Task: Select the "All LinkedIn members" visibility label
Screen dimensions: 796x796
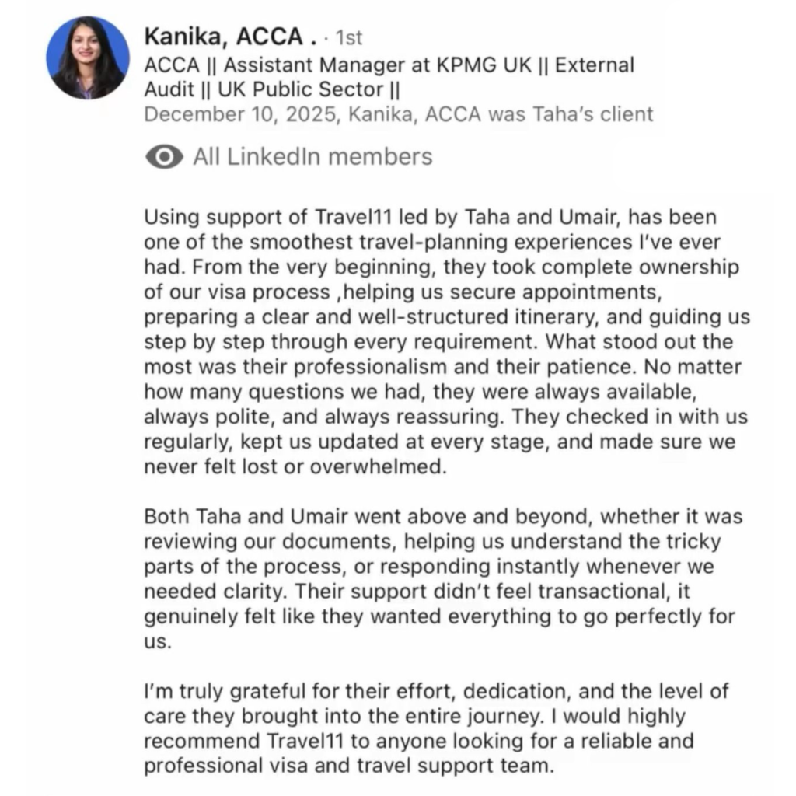Action: tap(312, 157)
